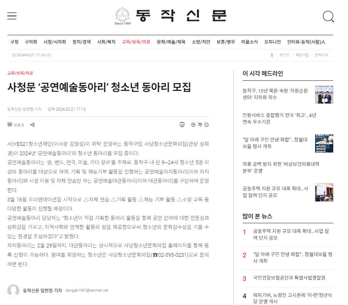348x305 pixels.
Task: Open headline 민원서비스 종합평가 전국 '최고'
Action: tap(279, 118)
